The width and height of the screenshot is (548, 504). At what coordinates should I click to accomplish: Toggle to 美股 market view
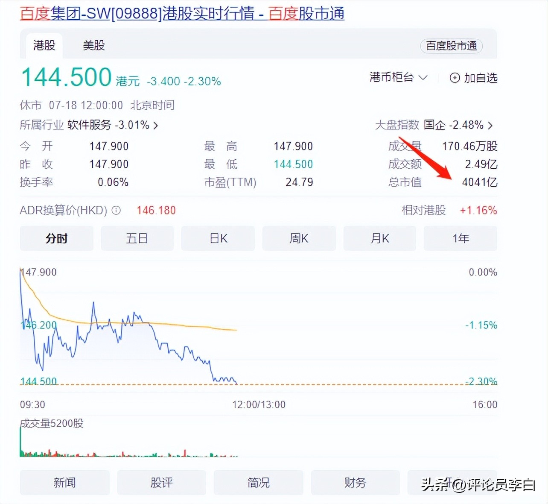93,46
